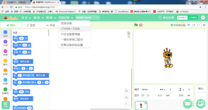
Task: Open the 编辑 Edit menu
Action: [x=51, y=18]
